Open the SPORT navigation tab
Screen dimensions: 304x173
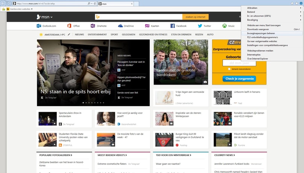pos(114,35)
